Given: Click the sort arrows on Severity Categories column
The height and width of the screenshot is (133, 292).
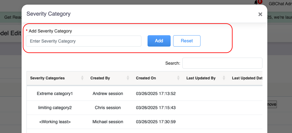Looking at the screenshot, I should coord(82,78).
